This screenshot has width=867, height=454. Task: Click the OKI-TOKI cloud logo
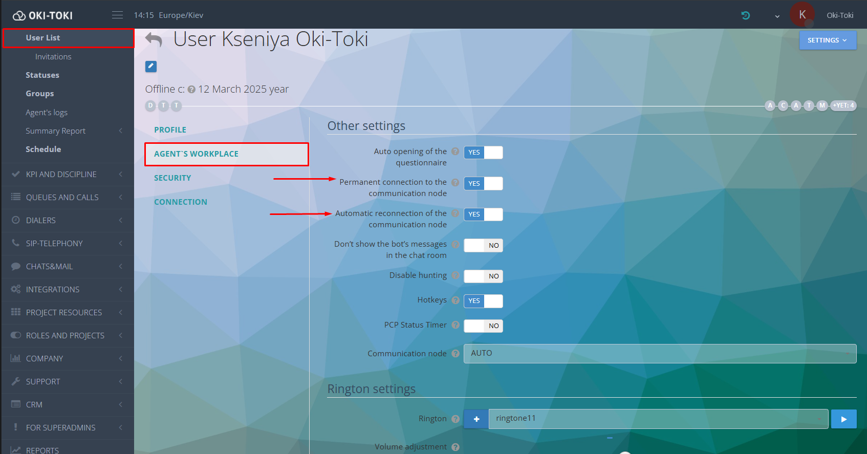pyautogui.click(x=42, y=15)
